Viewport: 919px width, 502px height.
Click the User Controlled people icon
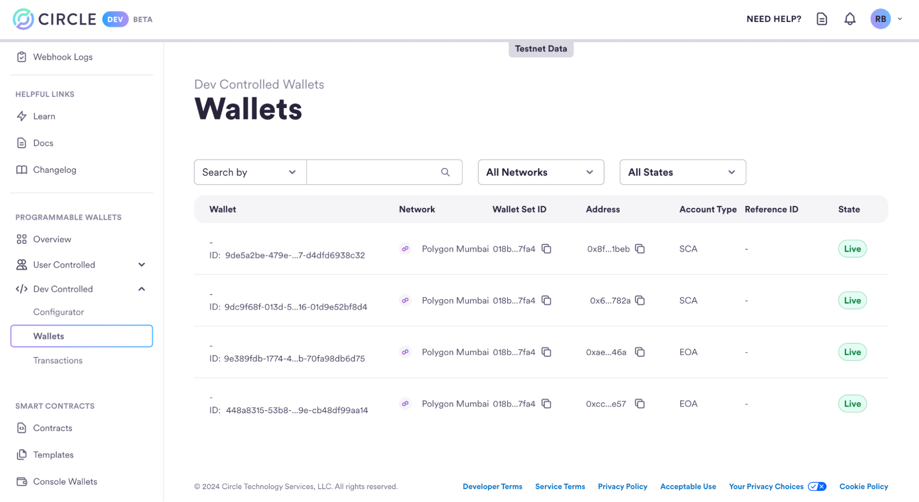pos(22,265)
